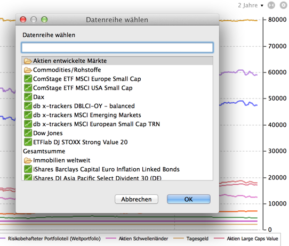Click folder icon beside Immobilien weltweit
Image resolution: width=289 pixels, height=246 pixels.
pyautogui.click(x=28, y=160)
